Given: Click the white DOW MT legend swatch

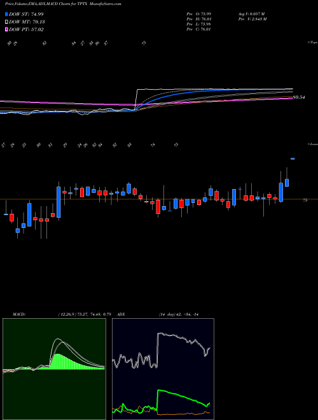Looking at the screenshot, I should pyautogui.click(x=6, y=22).
